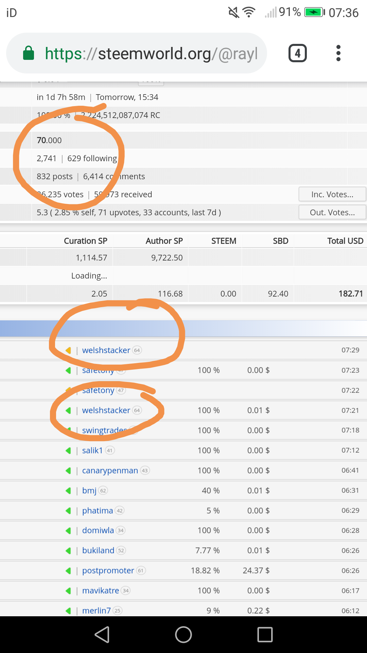367x653 pixels.
Task: Open the postpromoter account link
Action: click(108, 570)
